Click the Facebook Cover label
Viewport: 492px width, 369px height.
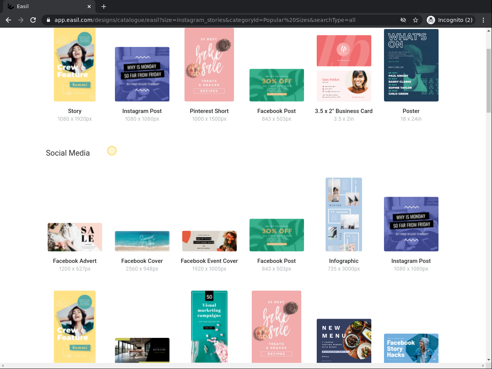[x=142, y=261]
